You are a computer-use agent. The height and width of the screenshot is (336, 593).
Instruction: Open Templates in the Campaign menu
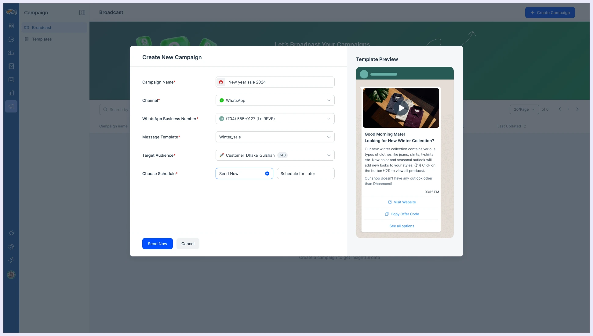(42, 39)
